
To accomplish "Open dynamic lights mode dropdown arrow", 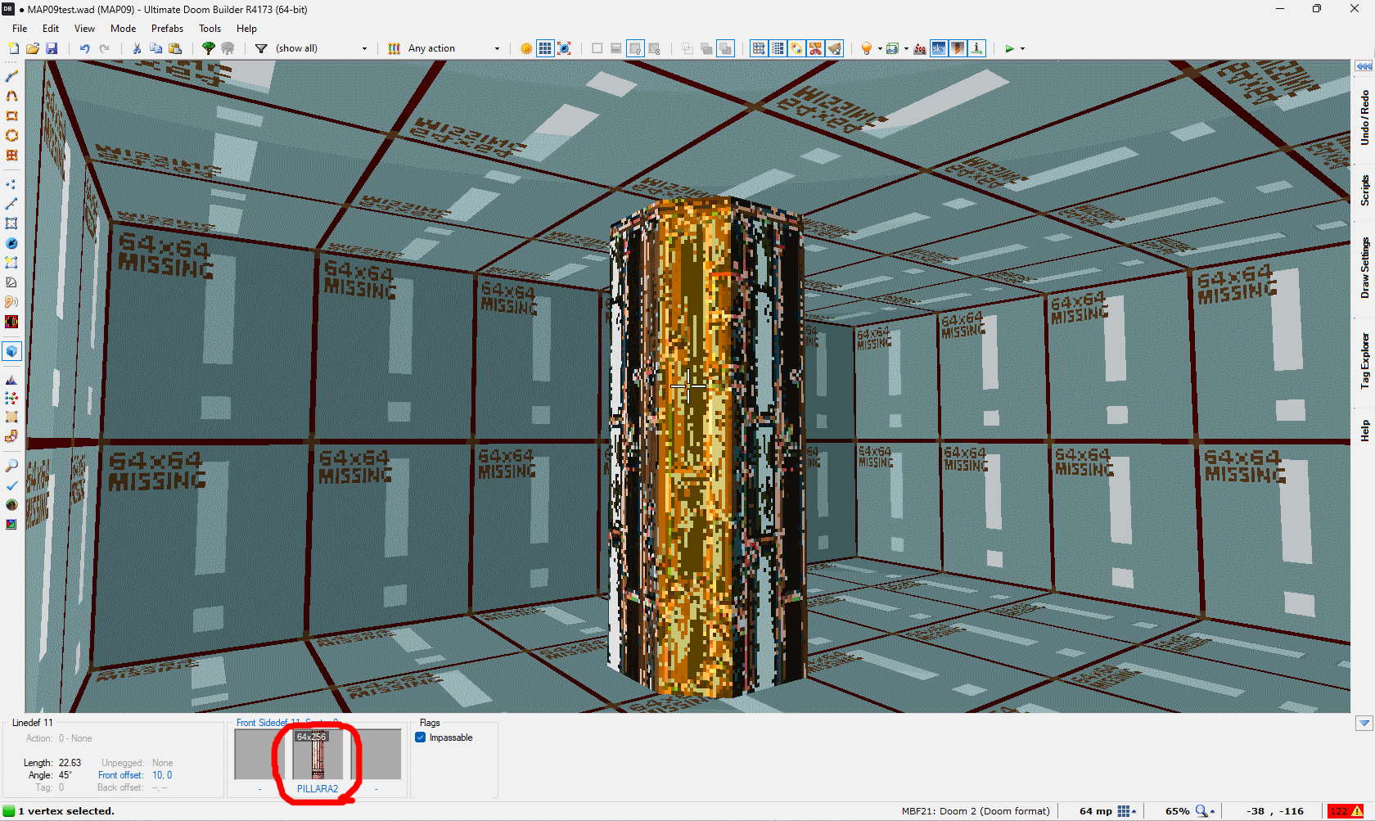I will coord(880,49).
